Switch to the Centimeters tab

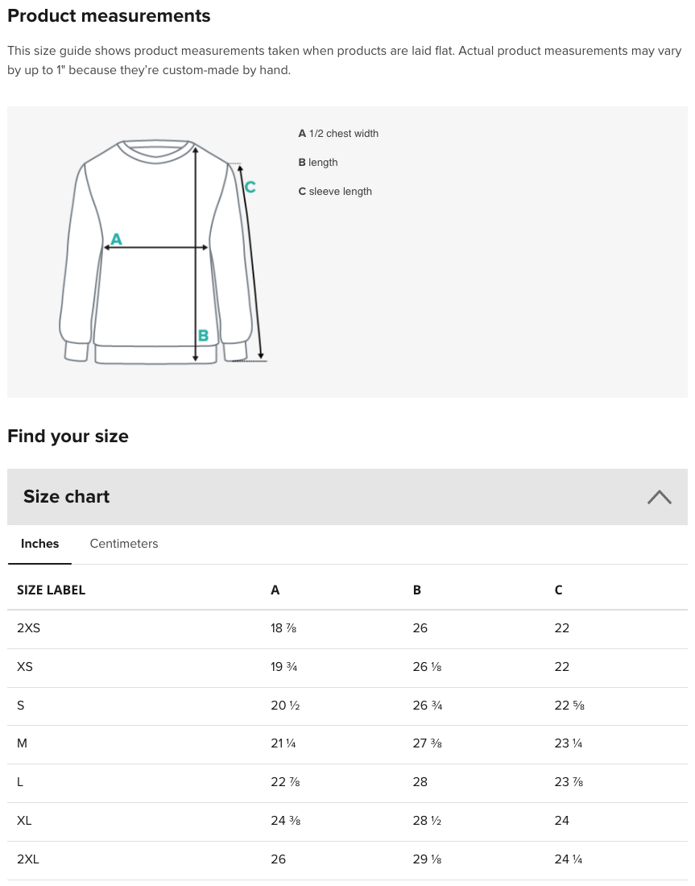point(124,544)
